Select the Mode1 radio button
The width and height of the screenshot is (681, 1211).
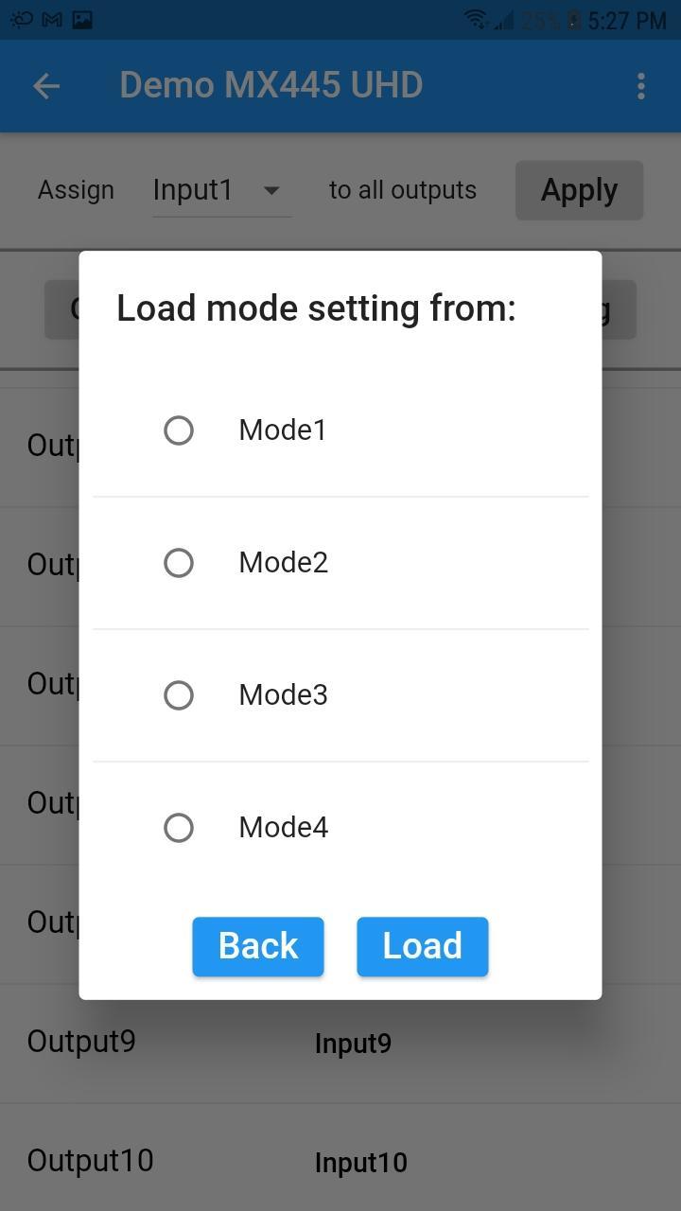pyautogui.click(x=179, y=430)
